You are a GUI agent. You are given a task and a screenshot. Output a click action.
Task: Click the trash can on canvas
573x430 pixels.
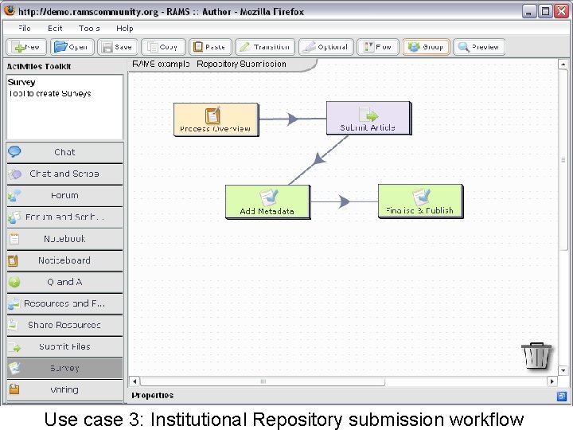[536, 355]
